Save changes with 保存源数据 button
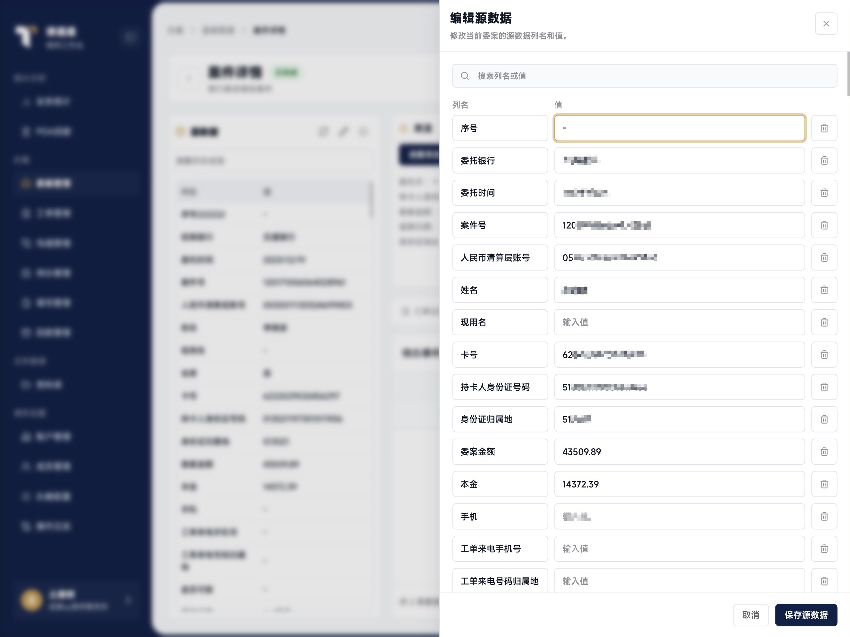This screenshot has width=850, height=637. tap(806, 615)
